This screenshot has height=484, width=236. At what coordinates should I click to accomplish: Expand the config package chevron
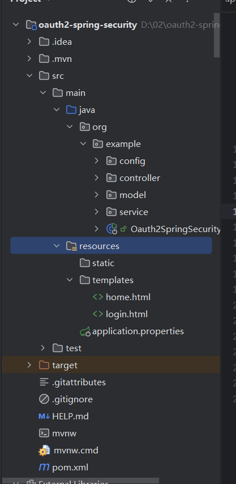click(97, 161)
